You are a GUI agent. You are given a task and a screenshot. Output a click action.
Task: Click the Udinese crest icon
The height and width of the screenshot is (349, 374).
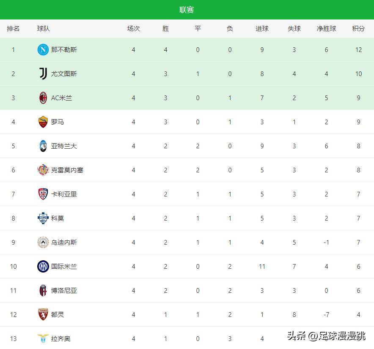pos(43,243)
